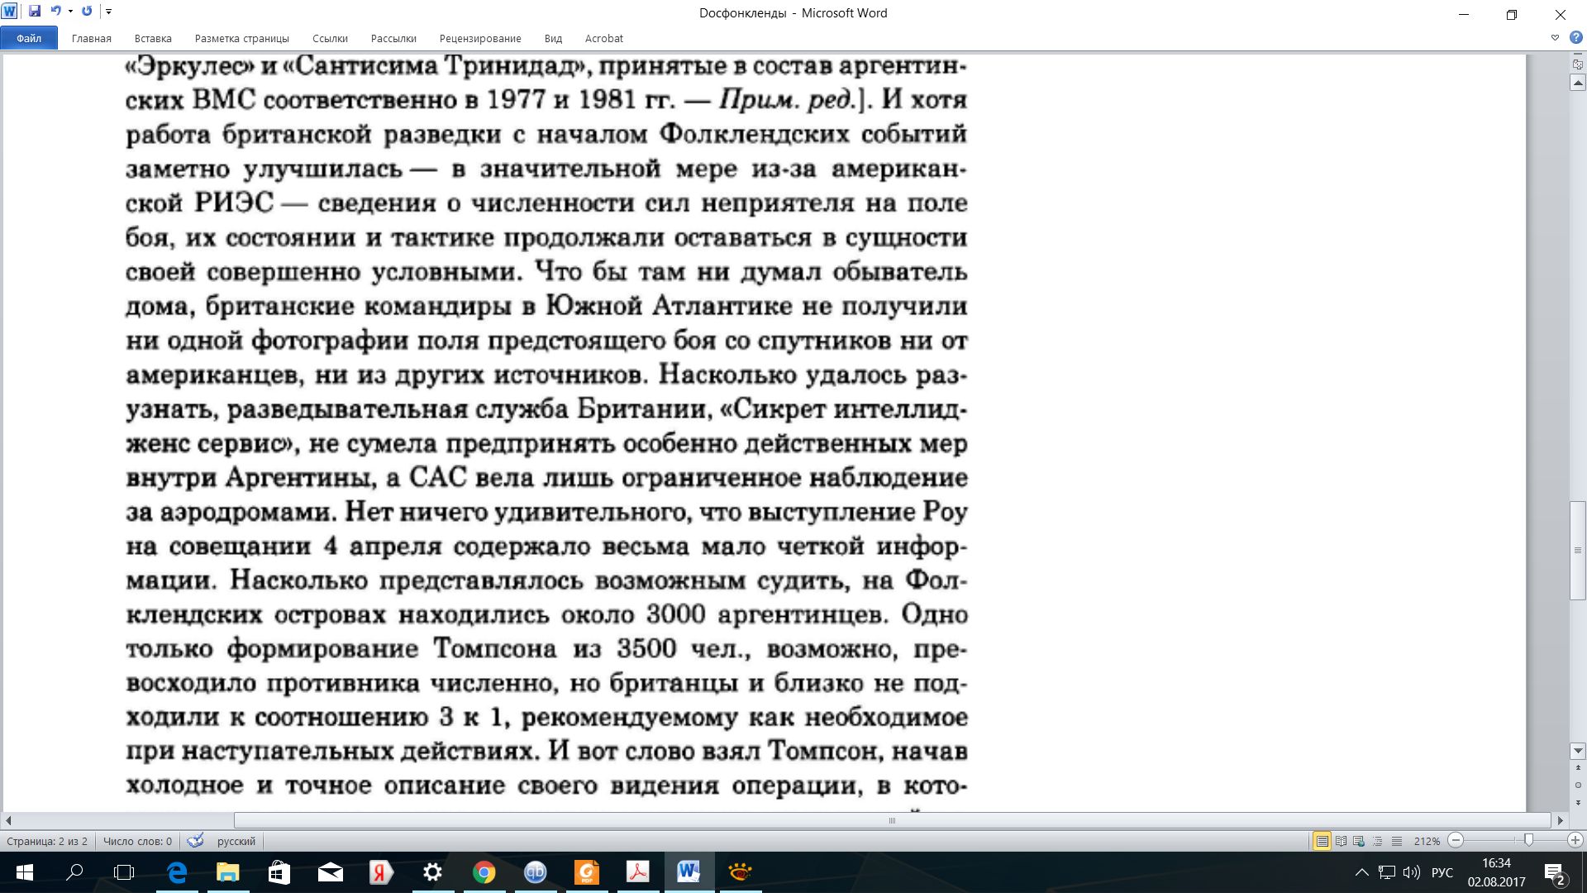Open Mail app from taskbar
1587x893 pixels.
point(330,872)
